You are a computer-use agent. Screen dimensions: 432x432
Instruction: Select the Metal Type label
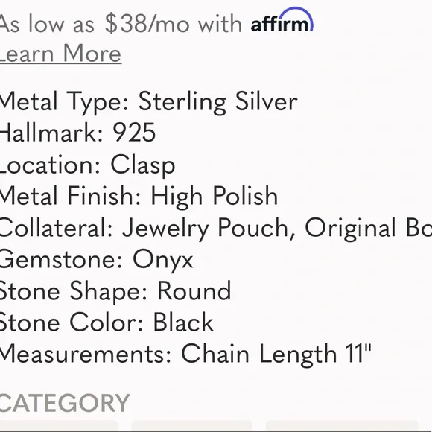(64, 102)
